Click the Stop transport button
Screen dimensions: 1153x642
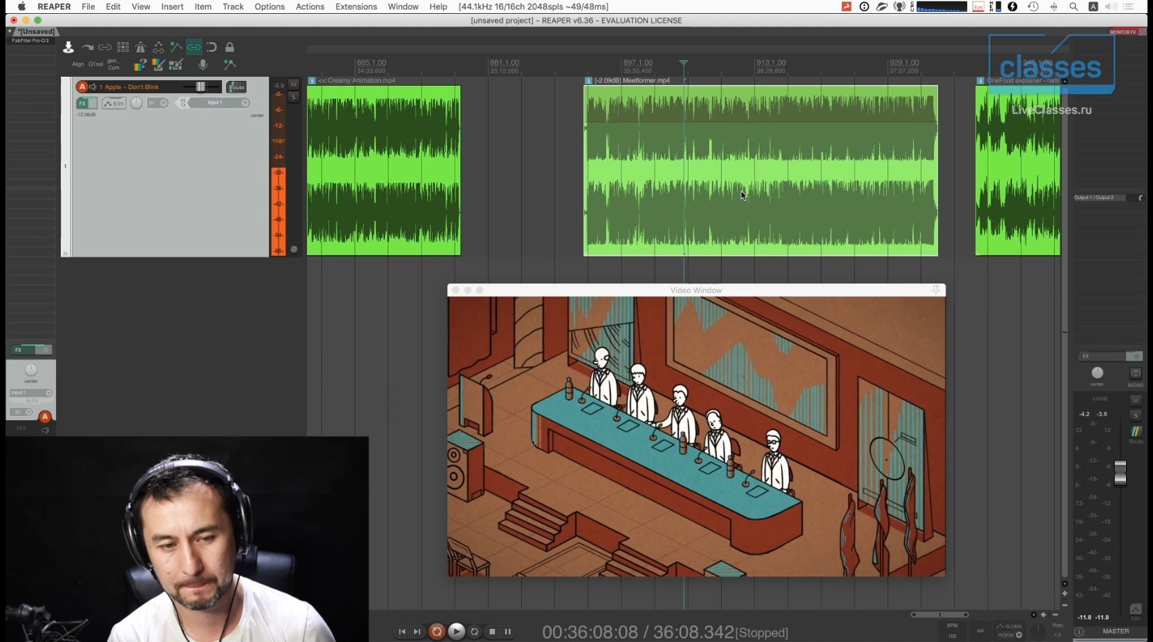[x=492, y=632]
